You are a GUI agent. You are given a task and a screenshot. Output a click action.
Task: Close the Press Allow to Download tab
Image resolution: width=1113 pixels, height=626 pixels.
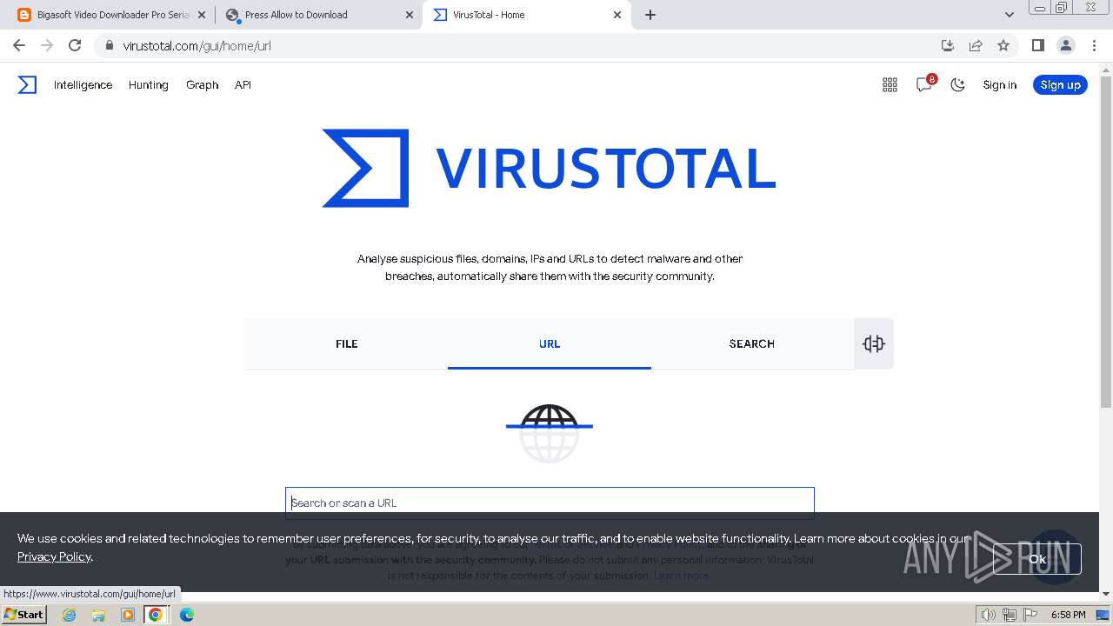[410, 15]
